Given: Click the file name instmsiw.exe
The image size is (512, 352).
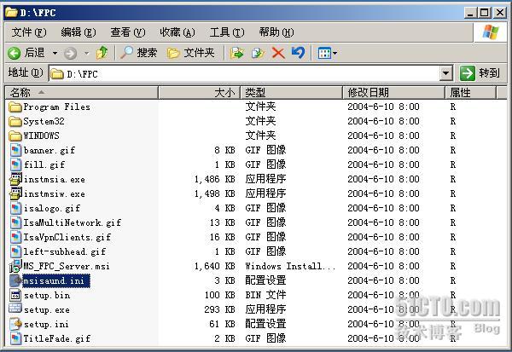Looking at the screenshot, I should (55, 193).
